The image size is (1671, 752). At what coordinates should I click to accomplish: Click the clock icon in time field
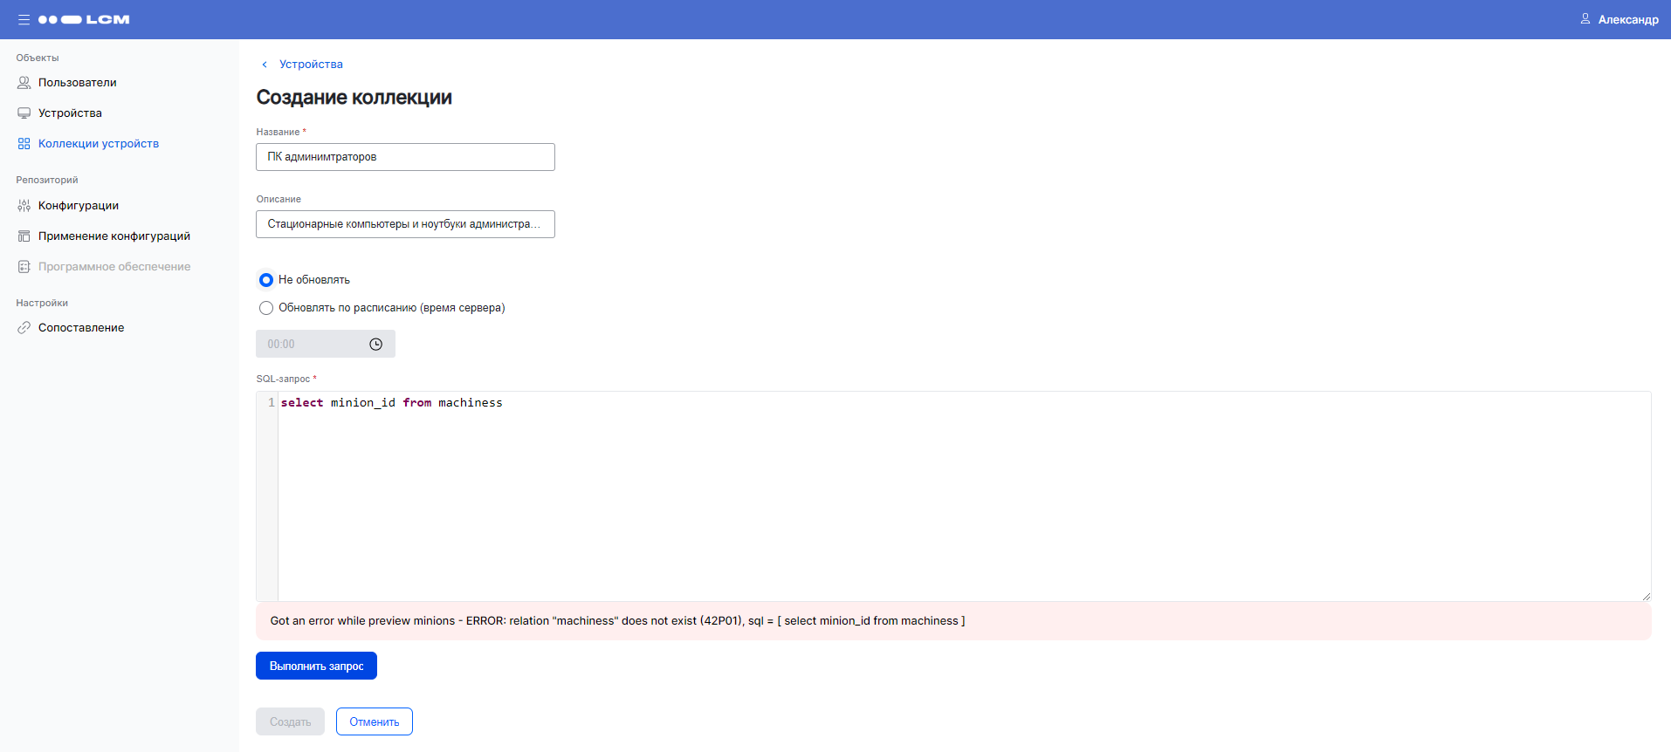(x=375, y=345)
